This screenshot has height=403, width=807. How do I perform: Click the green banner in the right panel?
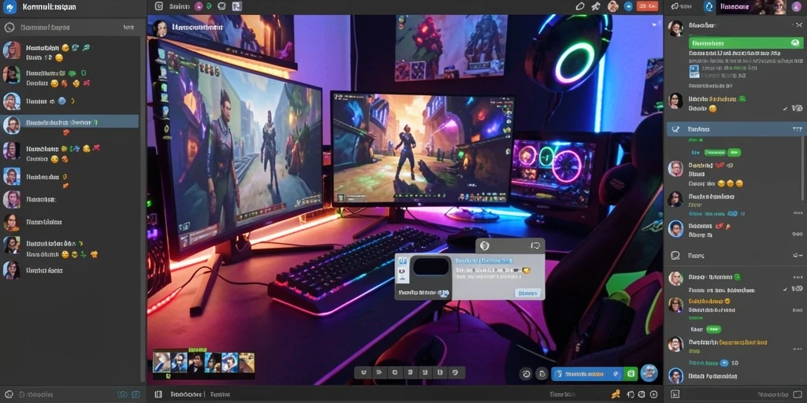coord(746,43)
